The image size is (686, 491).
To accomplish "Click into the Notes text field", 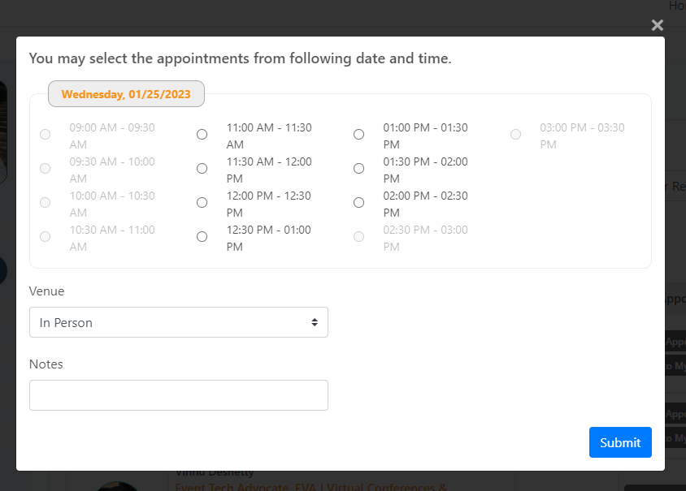I will tap(178, 395).
